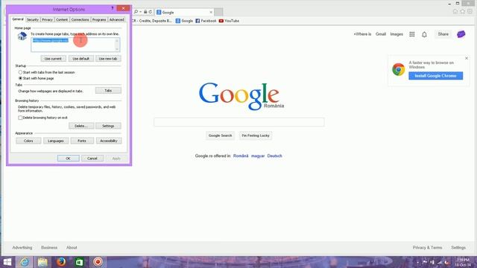
Task: Open the green Store taskbar icon
Action: click(x=79, y=262)
